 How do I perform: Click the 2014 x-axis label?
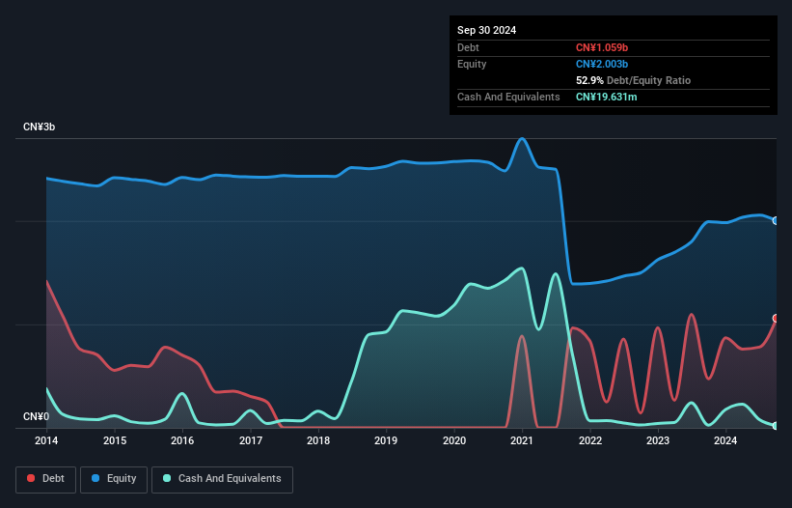[x=46, y=440]
